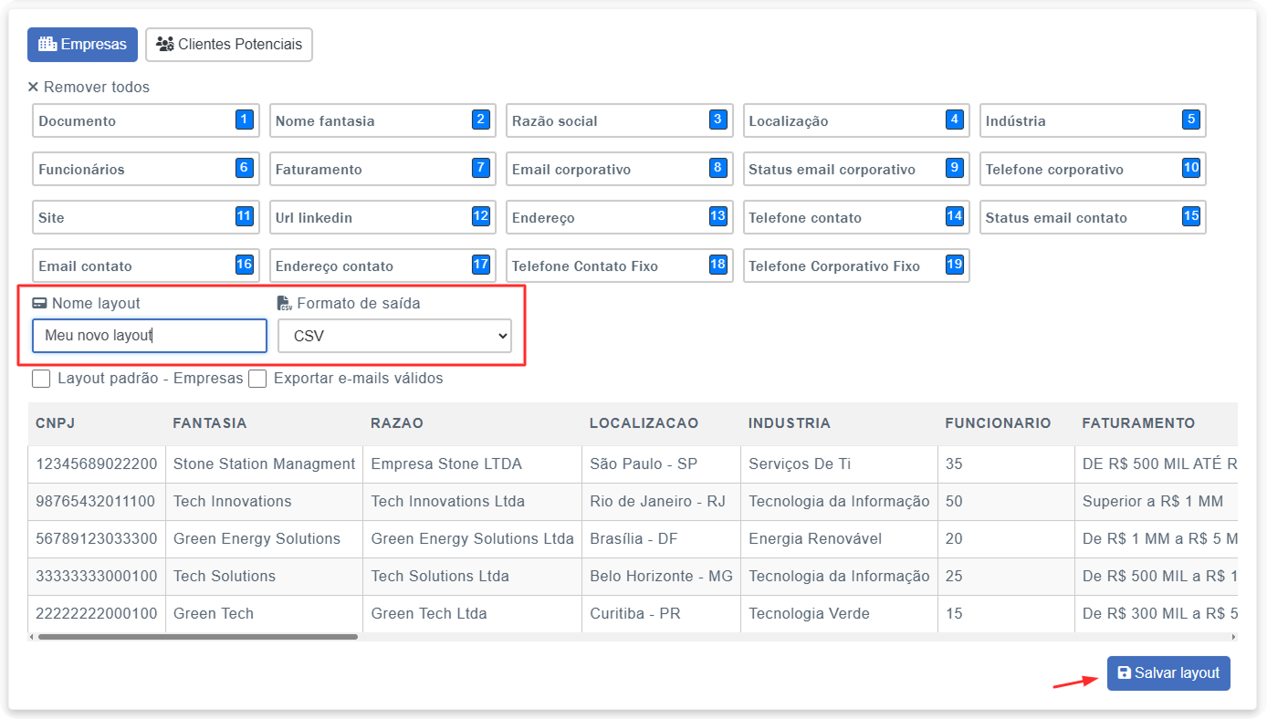Click the number 19 badge on Telefone Corporativo Fixo
1267x719 pixels.
click(x=954, y=265)
